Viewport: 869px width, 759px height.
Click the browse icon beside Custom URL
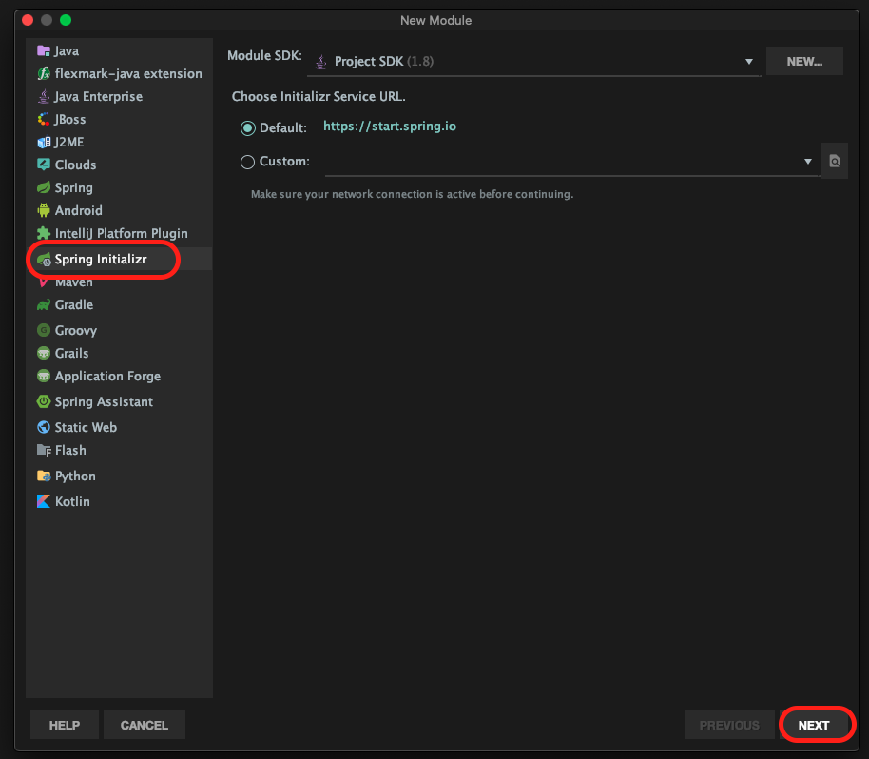(x=834, y=162)
